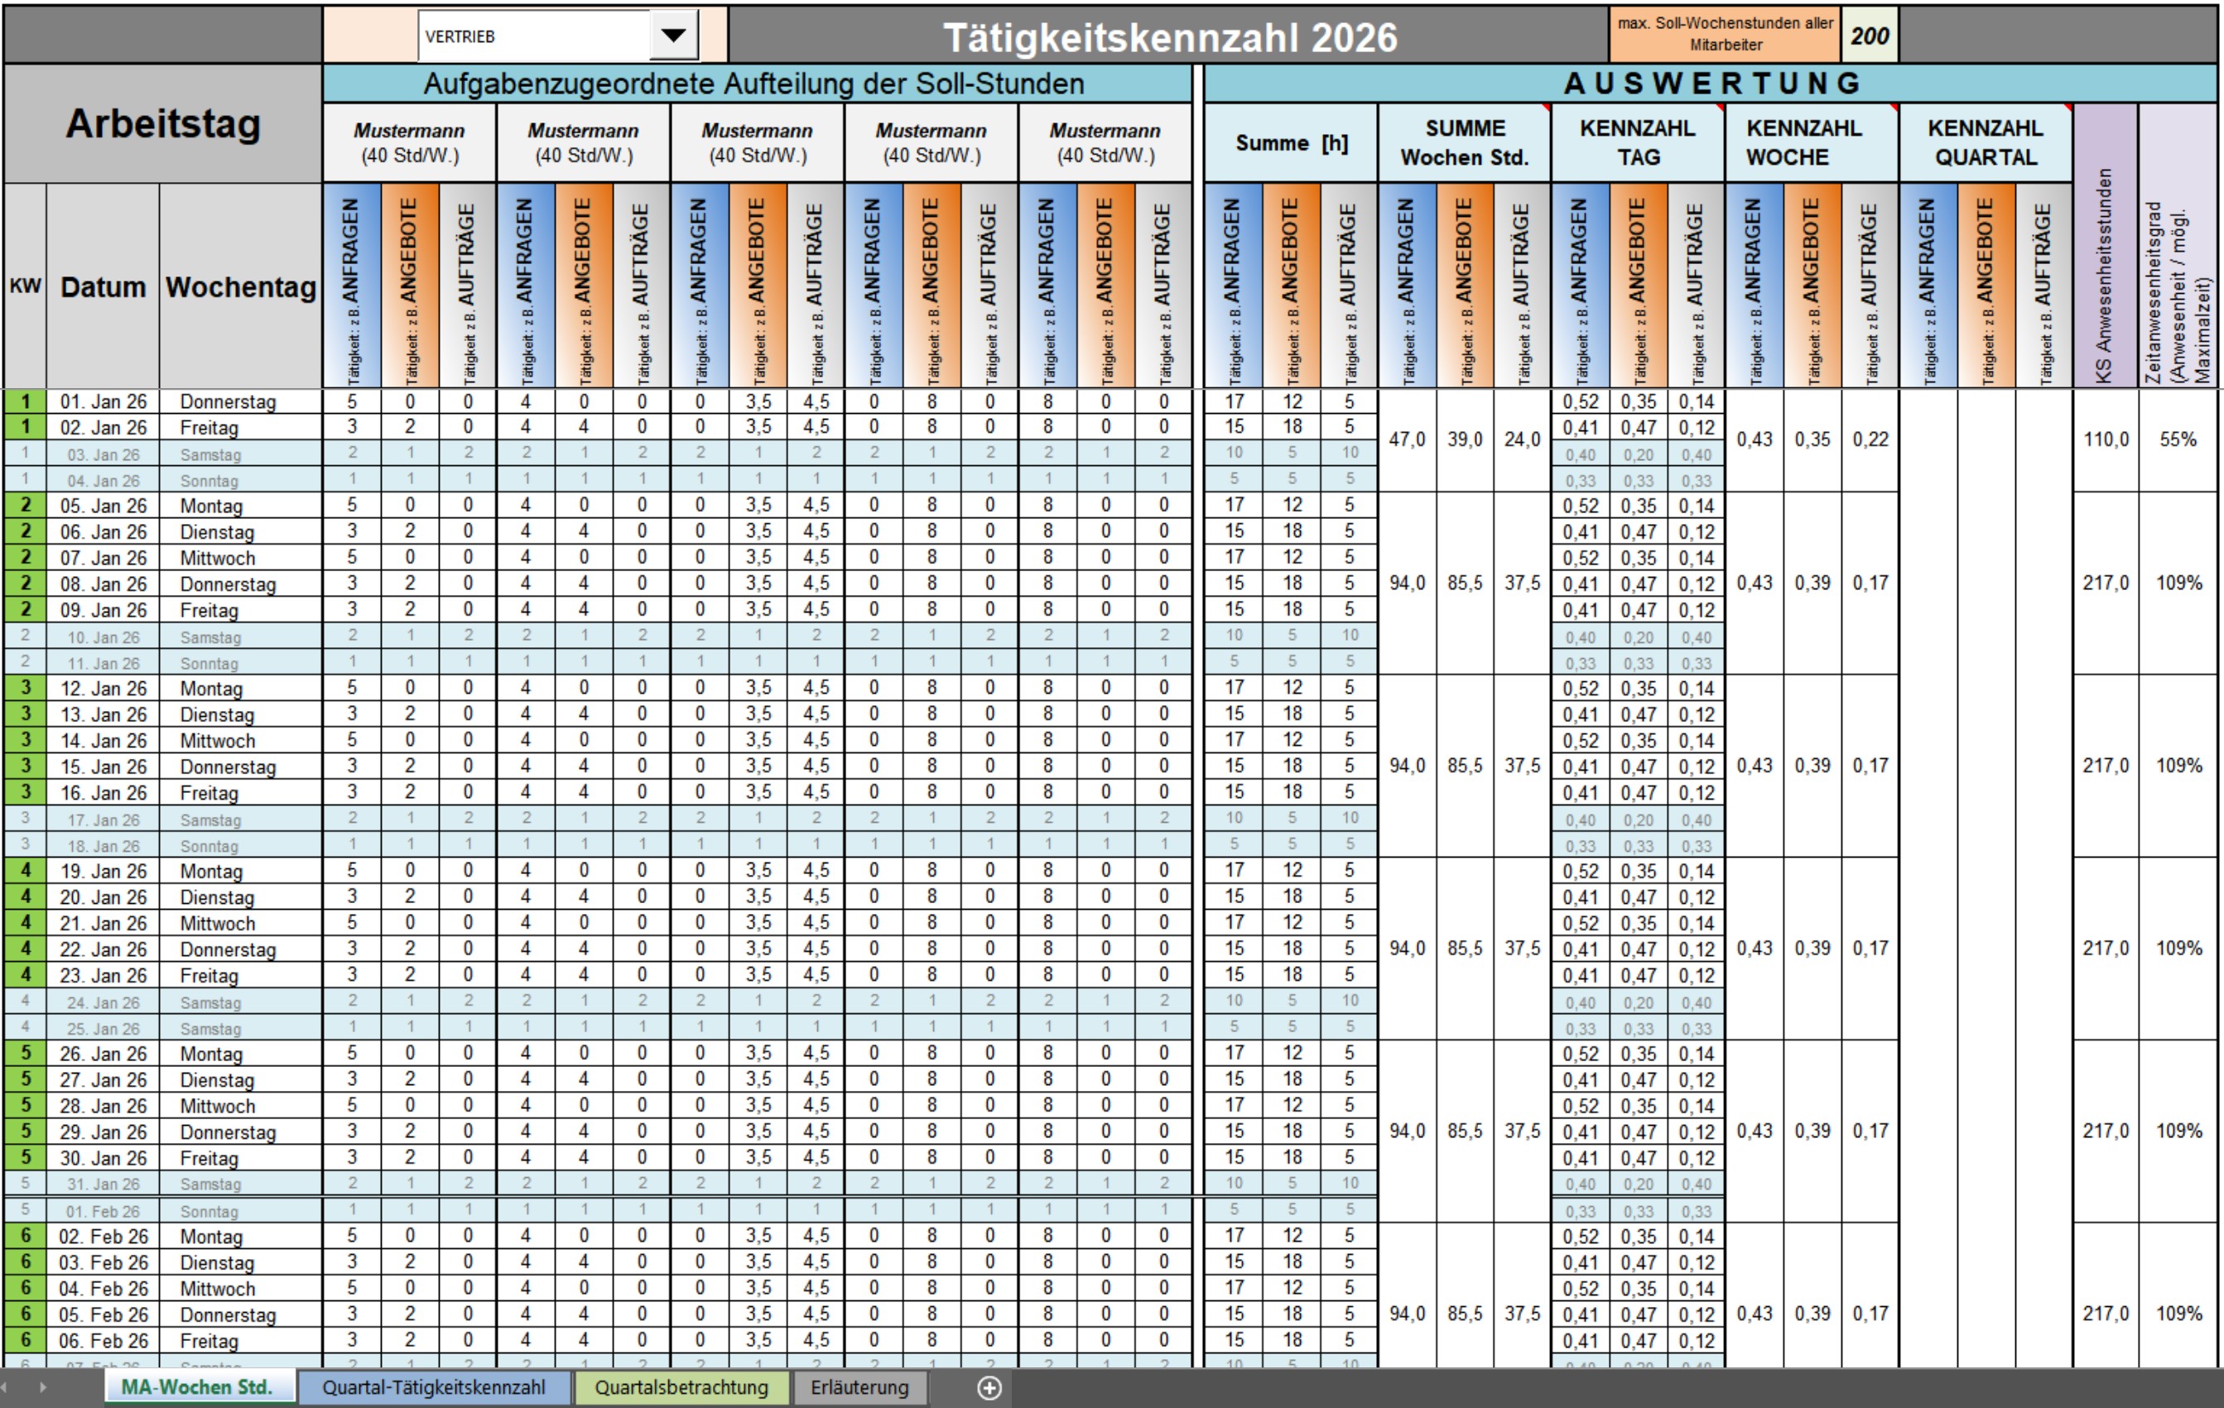2224x1408 pixels.
Task: Switch to Quartal-Tätigkeitskennzahl sheet tab
Action: coord(433,1386)
